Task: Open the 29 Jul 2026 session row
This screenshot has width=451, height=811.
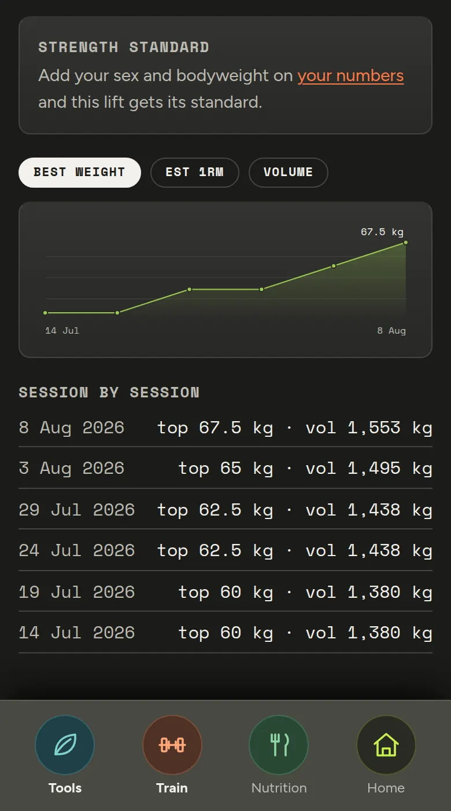Action: [x=226, y=509]
